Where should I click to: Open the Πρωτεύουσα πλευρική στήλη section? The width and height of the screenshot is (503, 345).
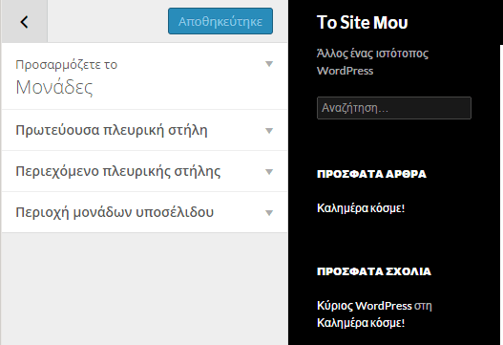[144, 130]
